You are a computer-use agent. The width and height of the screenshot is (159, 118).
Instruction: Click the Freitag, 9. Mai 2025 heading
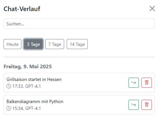[x=28, y=67]
